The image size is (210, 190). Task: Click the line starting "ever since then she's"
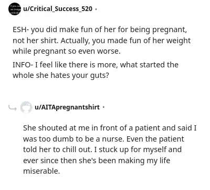click(97, 161)
